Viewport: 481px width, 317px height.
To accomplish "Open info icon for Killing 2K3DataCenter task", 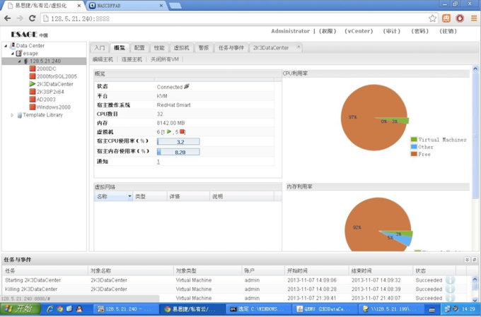I will tap(450, 289).
